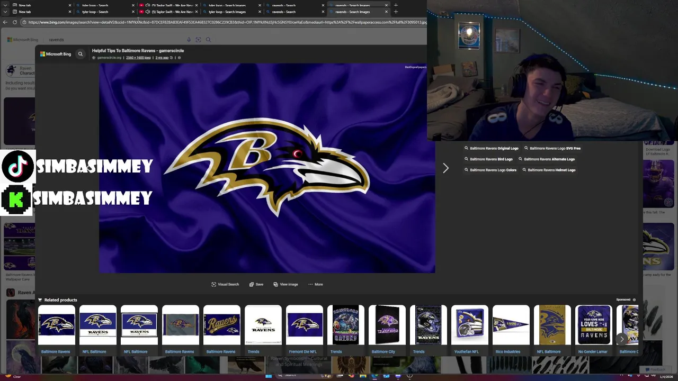Click the Sponsored info icon
This screenshot has width=678, height=381.
coord(634,300)
